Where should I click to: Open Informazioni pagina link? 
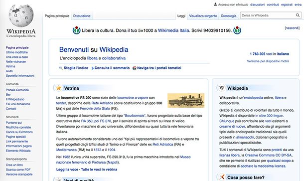(x=18, y=146)
